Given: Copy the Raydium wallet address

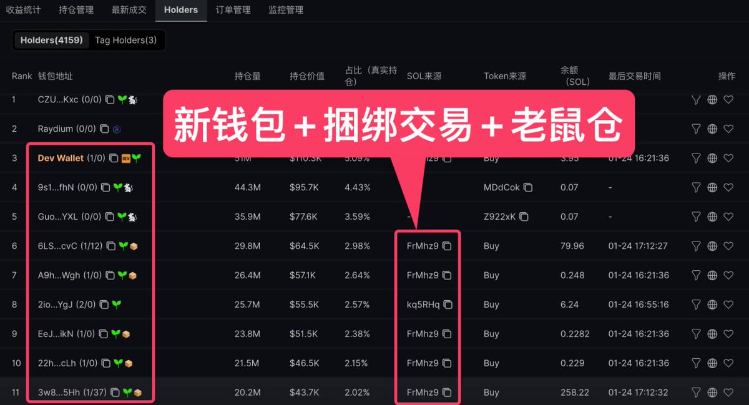Looking at the screenshot, I should coord(105,129).
